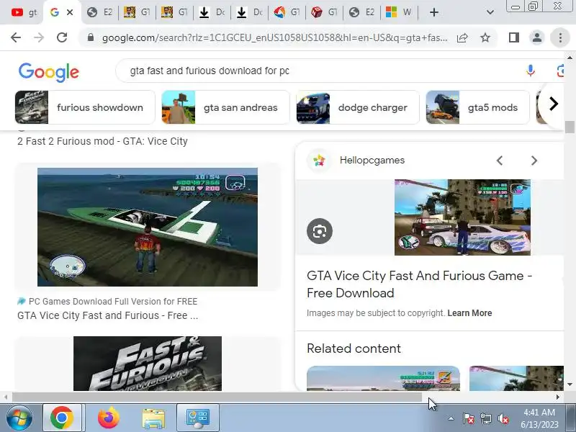Open a new browser tab
576x432 pixels.
coord(434,12)
